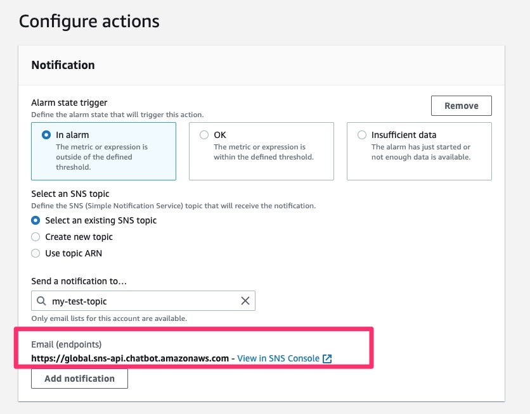Click the Configure actions page title
The image size is (530, 414).
[89, 22]
